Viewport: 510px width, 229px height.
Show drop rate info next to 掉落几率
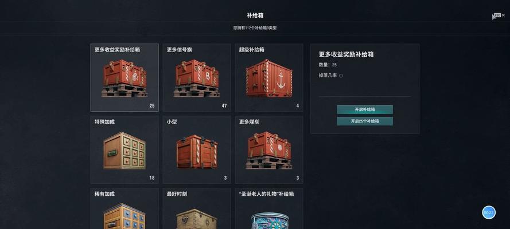click(x=341, y=76)
